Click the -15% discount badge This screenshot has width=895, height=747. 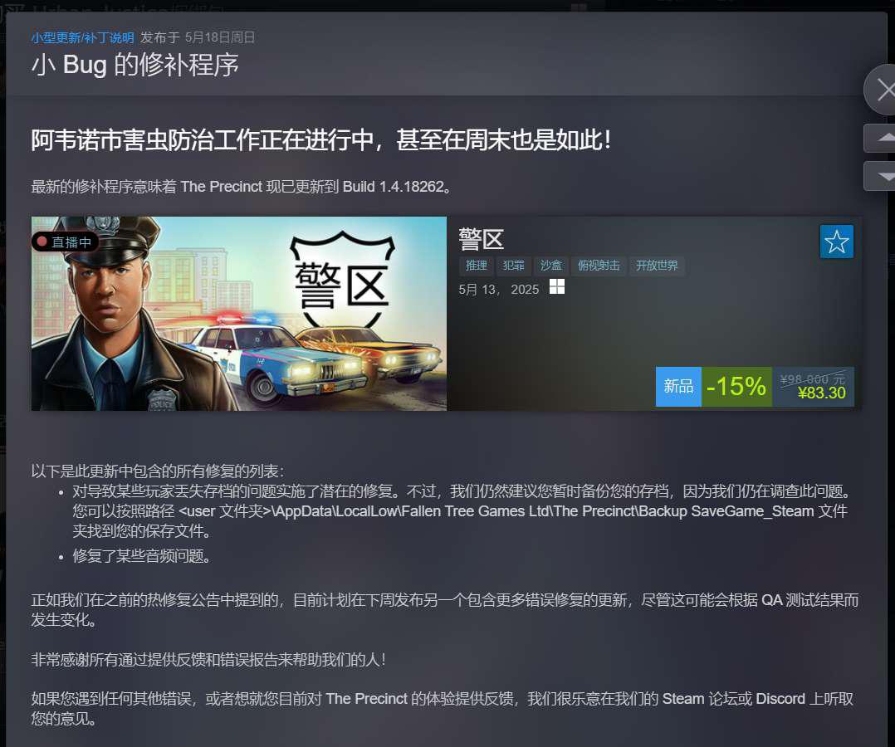click(x=736, y=386)
